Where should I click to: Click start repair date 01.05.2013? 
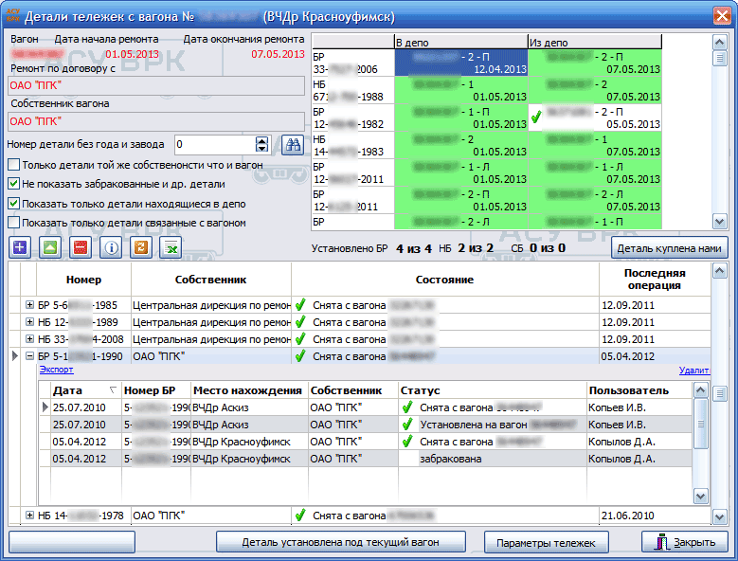(133, 54)
